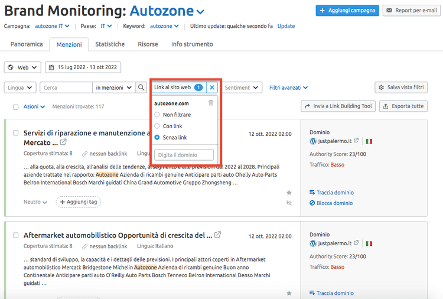Switch to the Menzioni tab
The height and width of the screenshot is (299, 443).
coord(69,44)
